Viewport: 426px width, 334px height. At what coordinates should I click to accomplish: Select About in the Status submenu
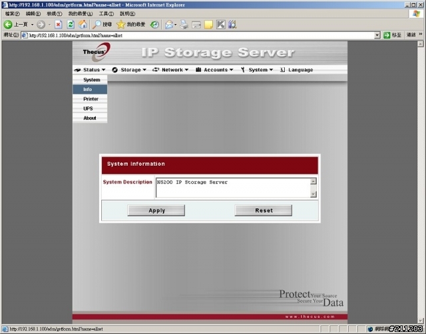coord(90,118)
